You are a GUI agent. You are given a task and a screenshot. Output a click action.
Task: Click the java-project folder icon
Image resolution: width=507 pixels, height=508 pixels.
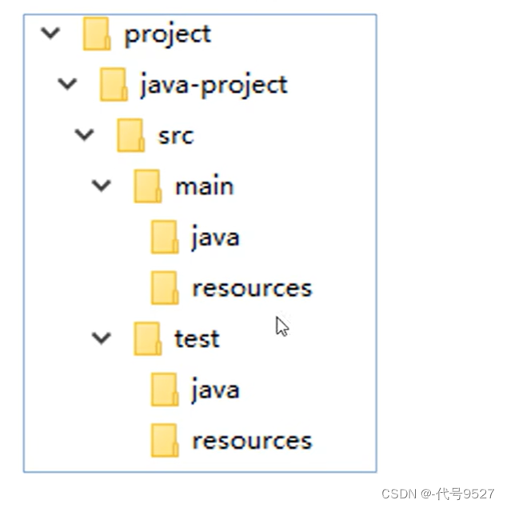pyautogui.click(x=114, y=85)
